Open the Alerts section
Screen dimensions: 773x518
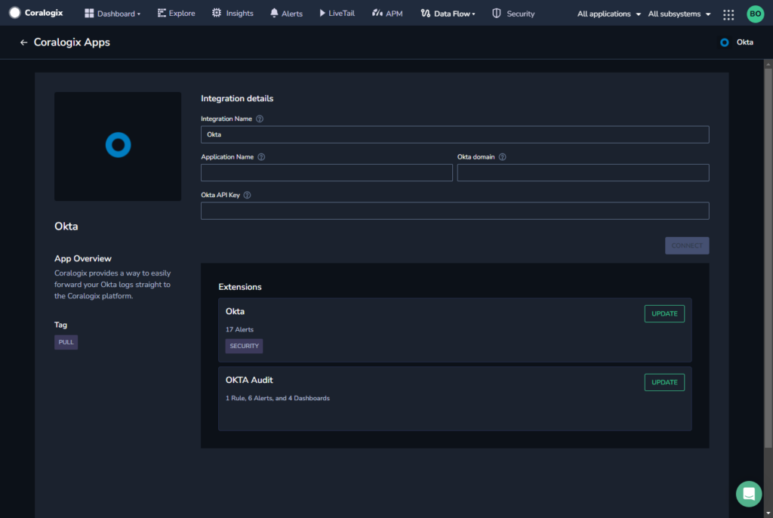coord(286,14)
